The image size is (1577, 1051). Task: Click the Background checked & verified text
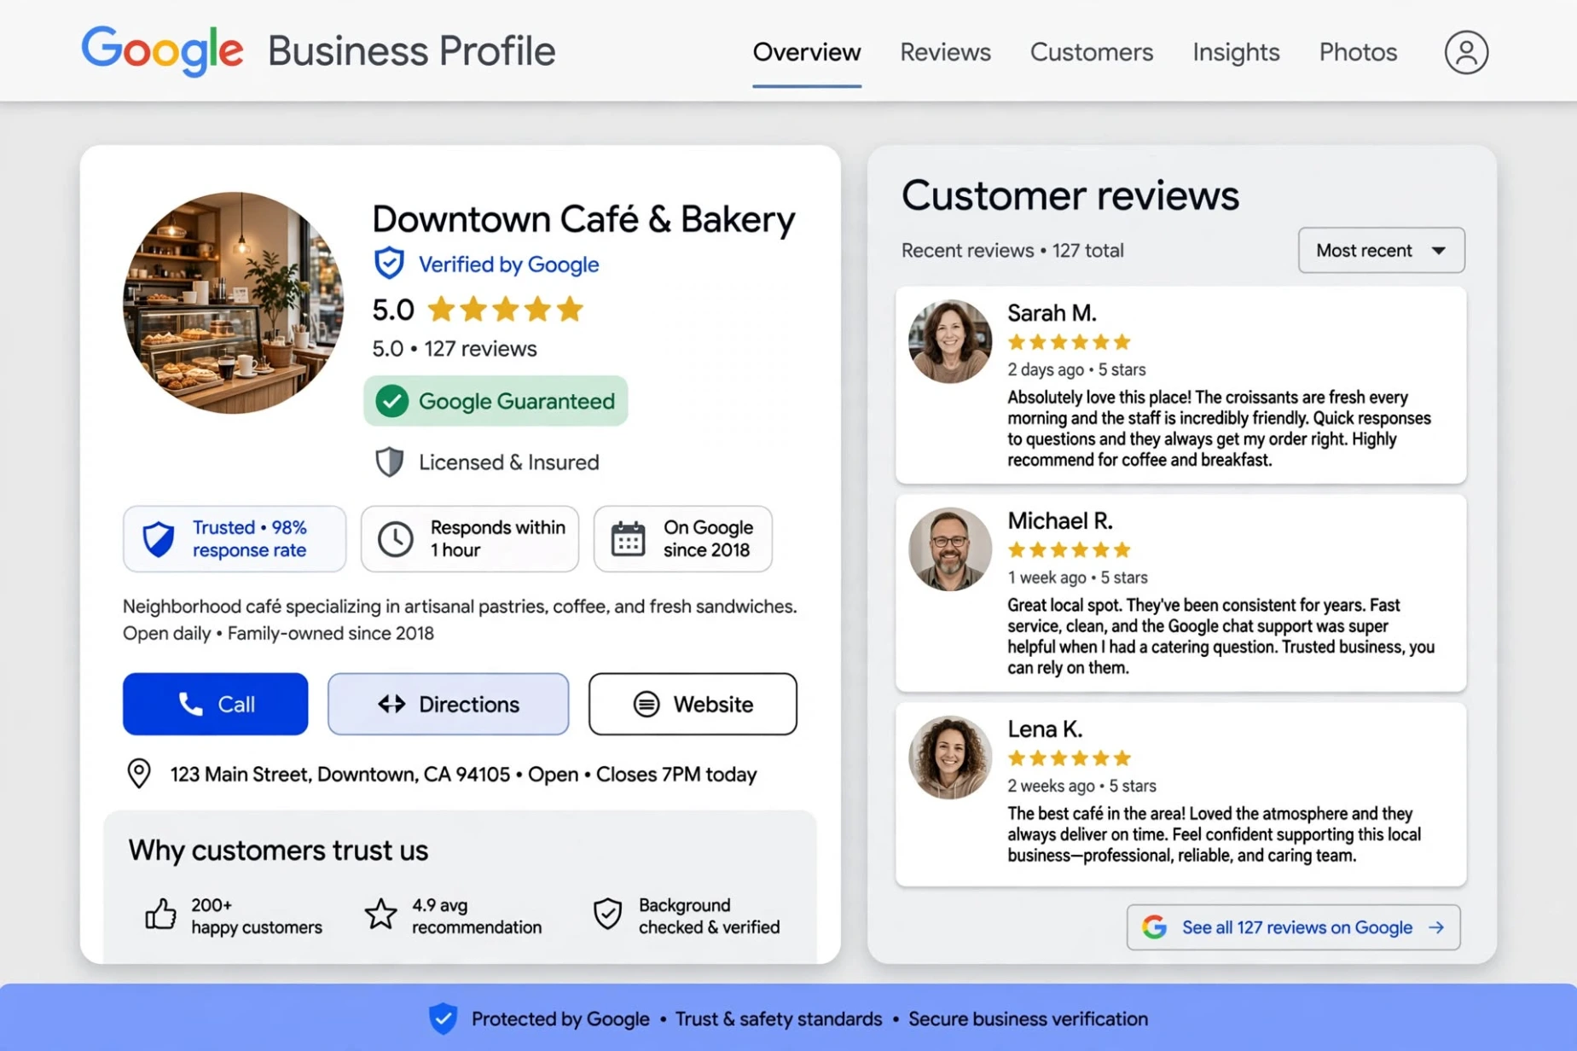click(x=709, y=916)
